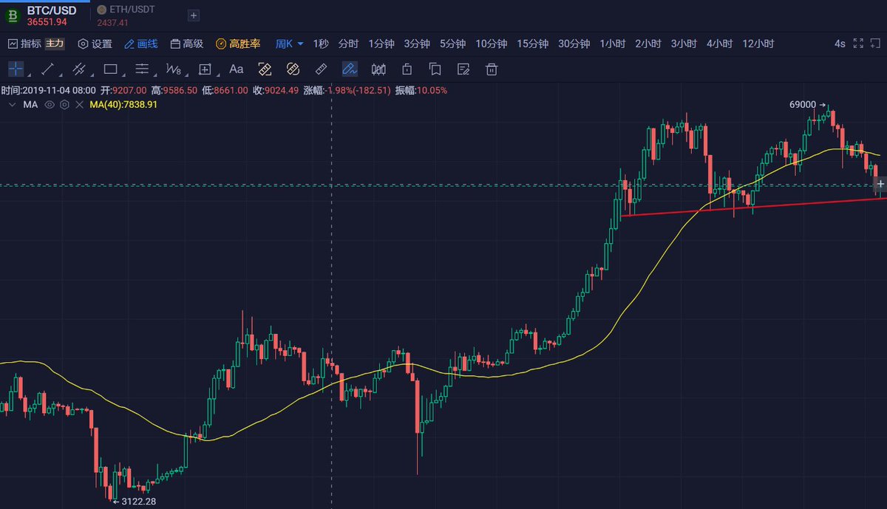Choose the position marker tool with plus

point(205,69)
